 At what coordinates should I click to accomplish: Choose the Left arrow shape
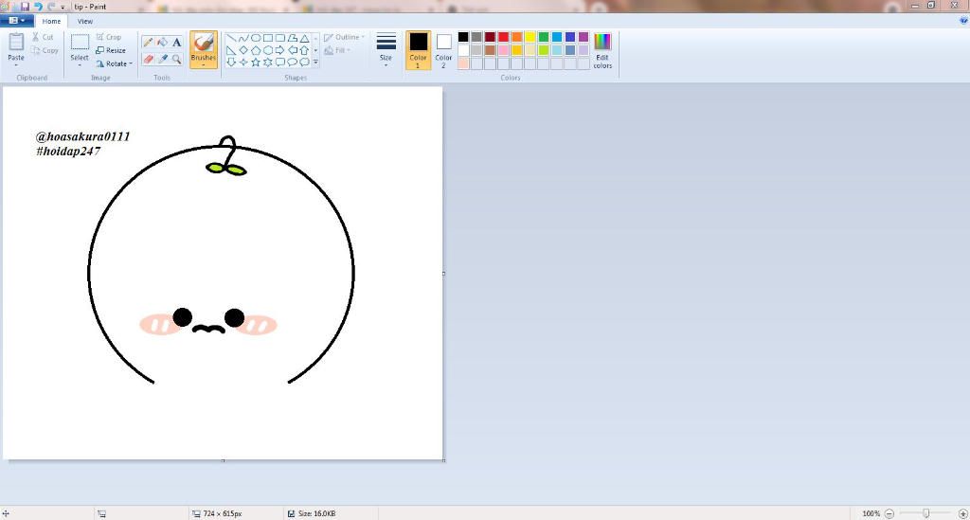coord(292,50)
